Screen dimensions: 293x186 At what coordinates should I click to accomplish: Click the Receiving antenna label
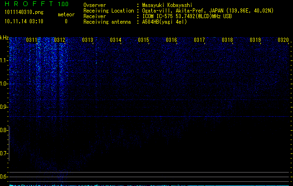[107, 22]
